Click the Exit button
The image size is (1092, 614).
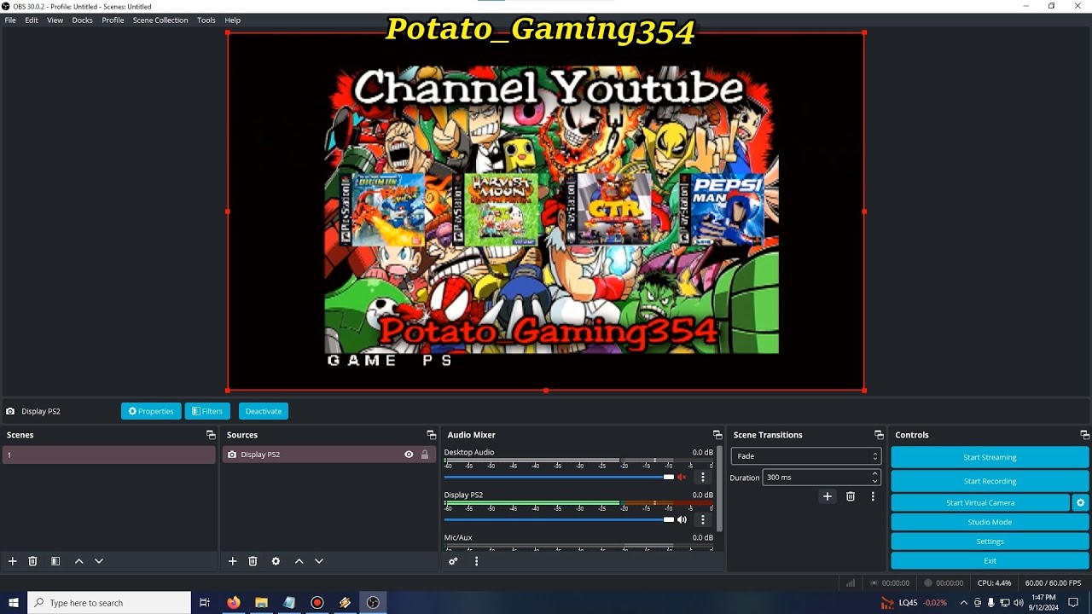[x=990, y=560]
